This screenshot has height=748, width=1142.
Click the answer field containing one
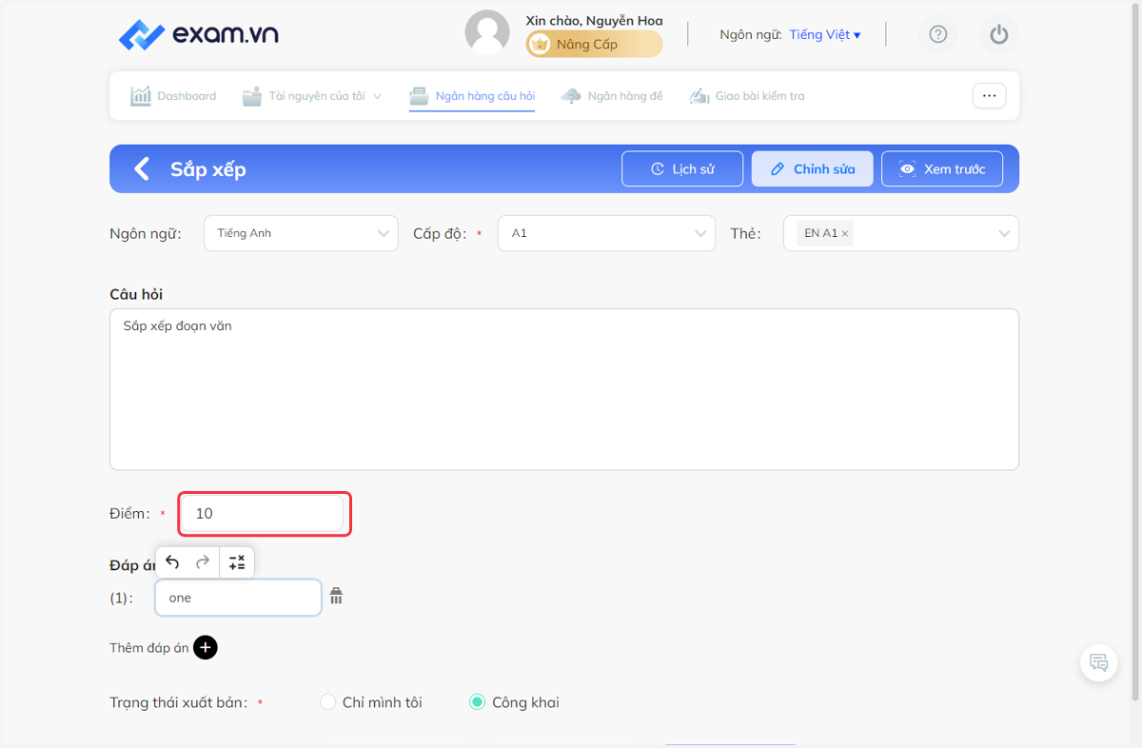(x=238, y=598)
